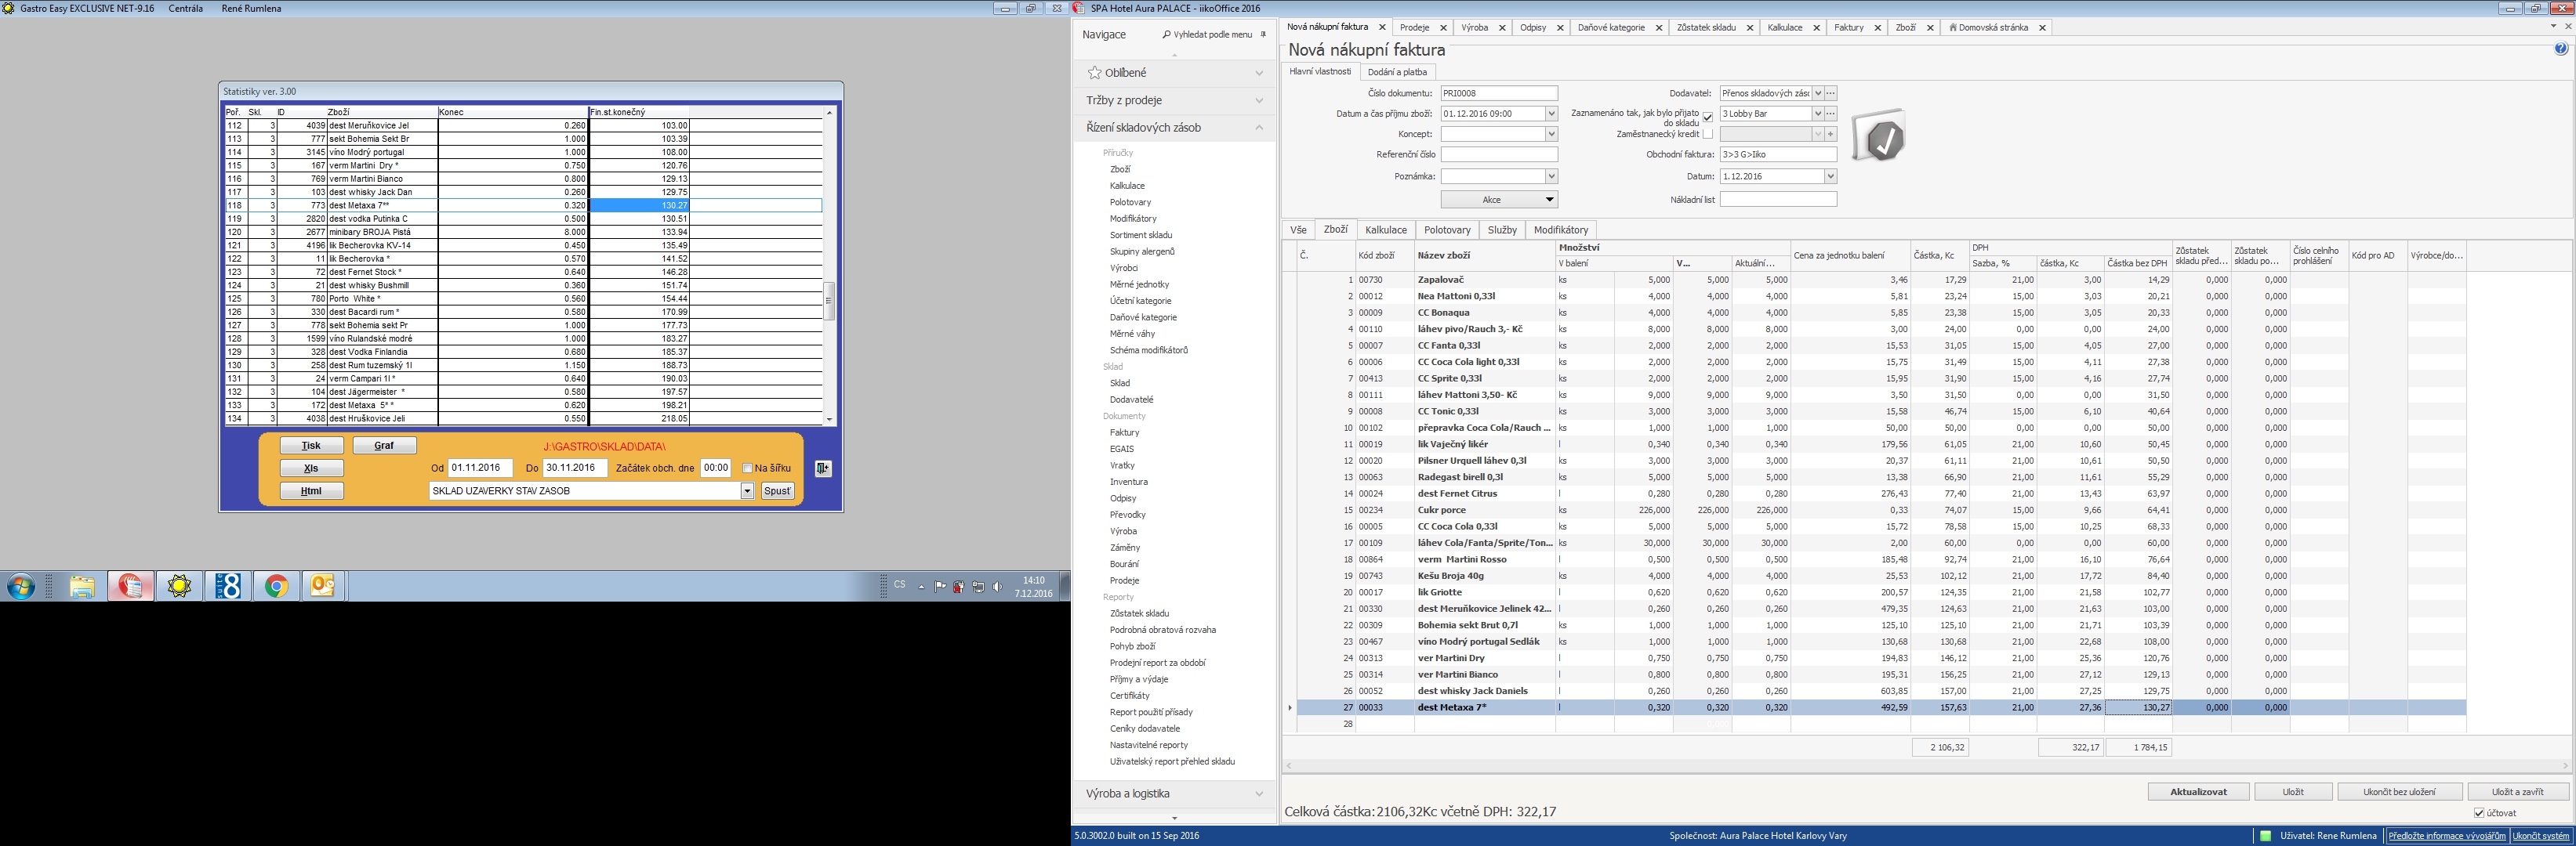Open the Datum 1.12.2016 dropdown
The image size is (2576, 846).
[x=1830, y=177]
